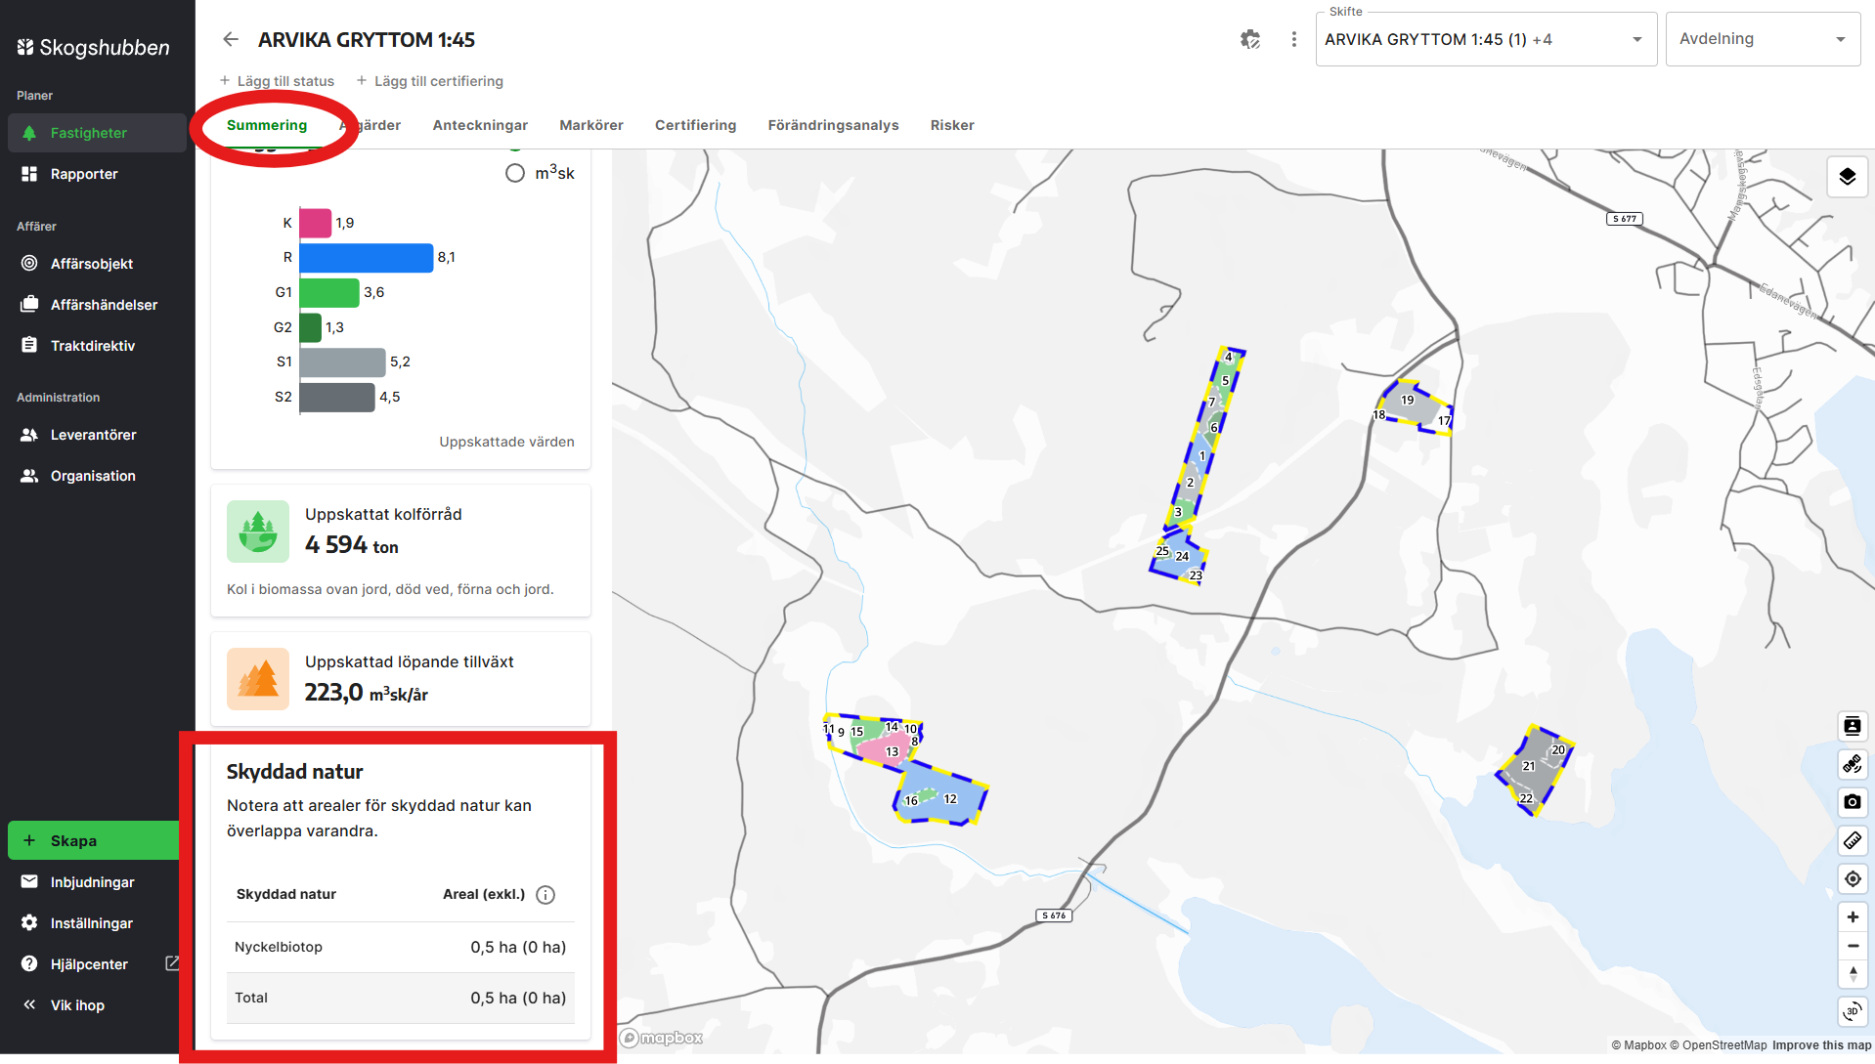Select the satellite imagery tool on the map
Image resolution: width=1875 pixels, height=1064 pixels.
tap(1853, 764)
